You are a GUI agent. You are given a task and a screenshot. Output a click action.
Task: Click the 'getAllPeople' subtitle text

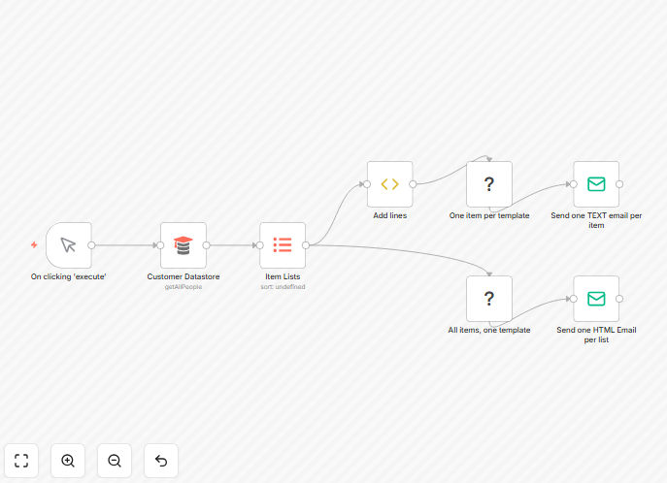183,287
